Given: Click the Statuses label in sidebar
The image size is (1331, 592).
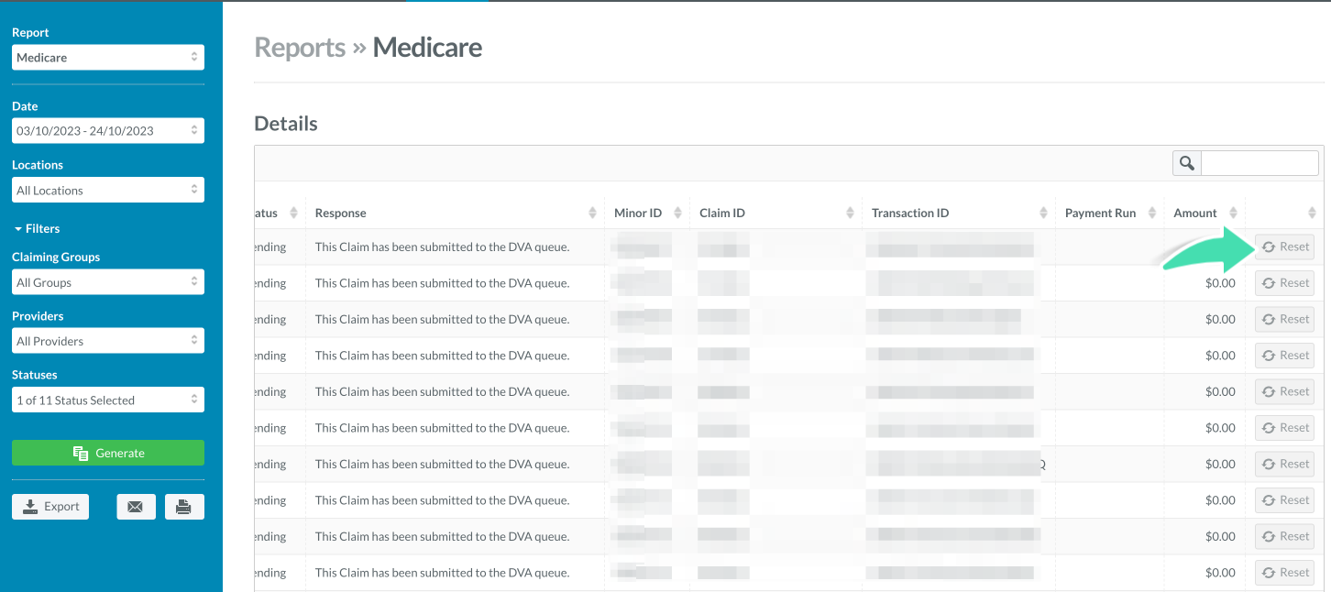Looking at the screenshot, I should coord(35,375).
